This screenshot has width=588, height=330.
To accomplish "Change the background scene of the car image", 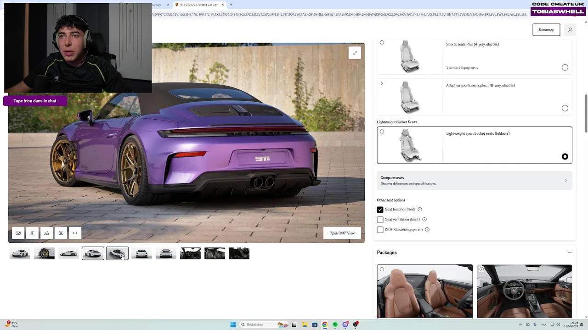I will 18,233.
